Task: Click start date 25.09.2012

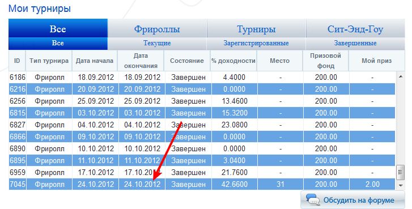Action: (96, 101)
